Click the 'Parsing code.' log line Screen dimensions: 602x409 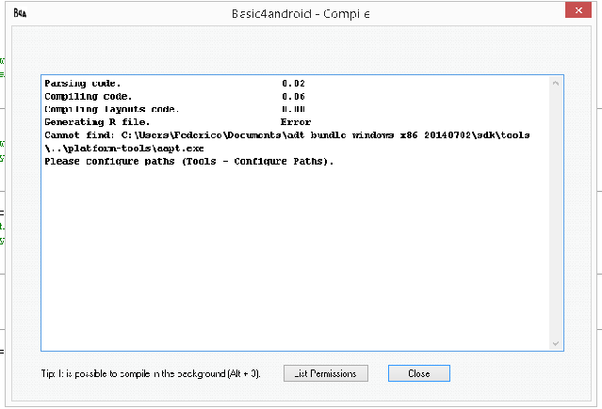pos(83,83)
